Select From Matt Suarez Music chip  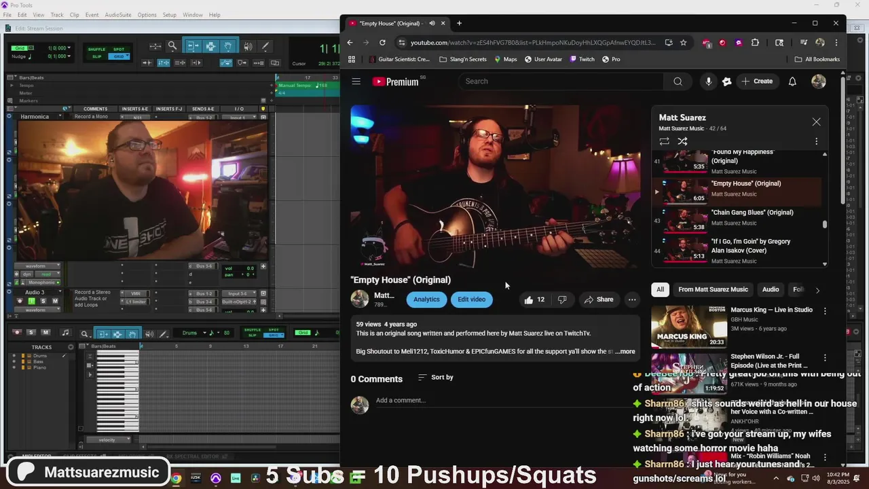713,289
